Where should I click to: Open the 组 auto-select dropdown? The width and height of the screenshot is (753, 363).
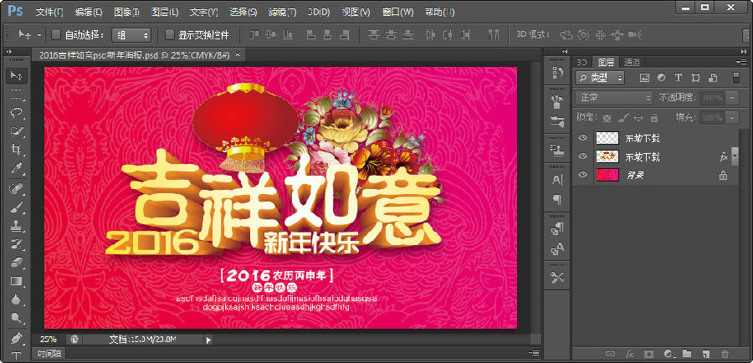(x=131, y=35)
